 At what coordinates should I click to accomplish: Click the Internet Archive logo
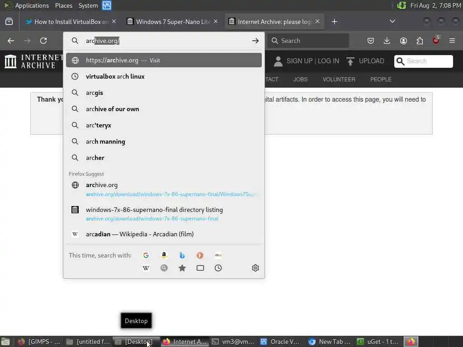click(x=34, y=61)
